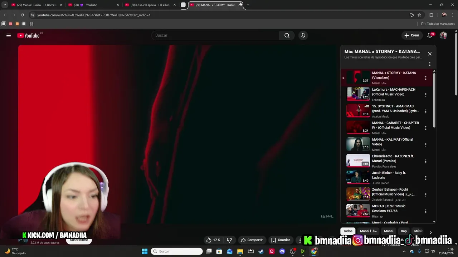Open MORAD BZRP Music Sessions title
The image size is (458, 257).
(x=389, y=208)
